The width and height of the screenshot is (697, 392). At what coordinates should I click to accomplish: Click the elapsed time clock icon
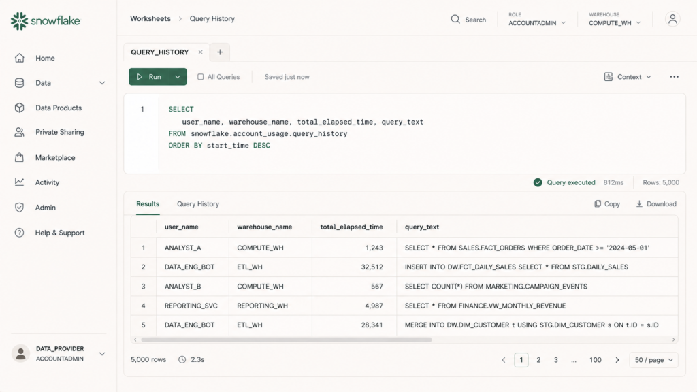point(182,359)
